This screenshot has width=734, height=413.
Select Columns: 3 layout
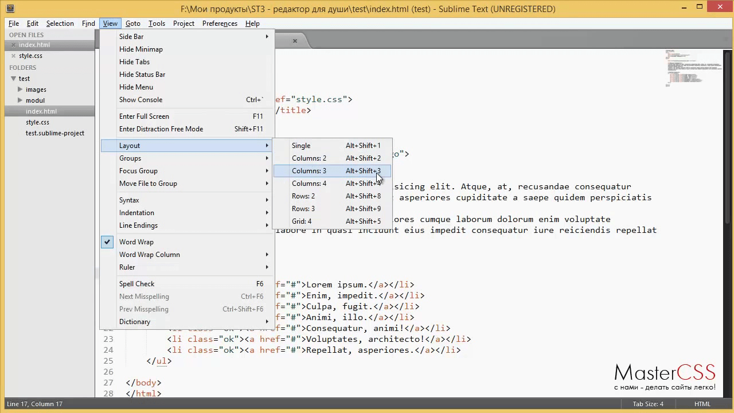coord(332,171)
